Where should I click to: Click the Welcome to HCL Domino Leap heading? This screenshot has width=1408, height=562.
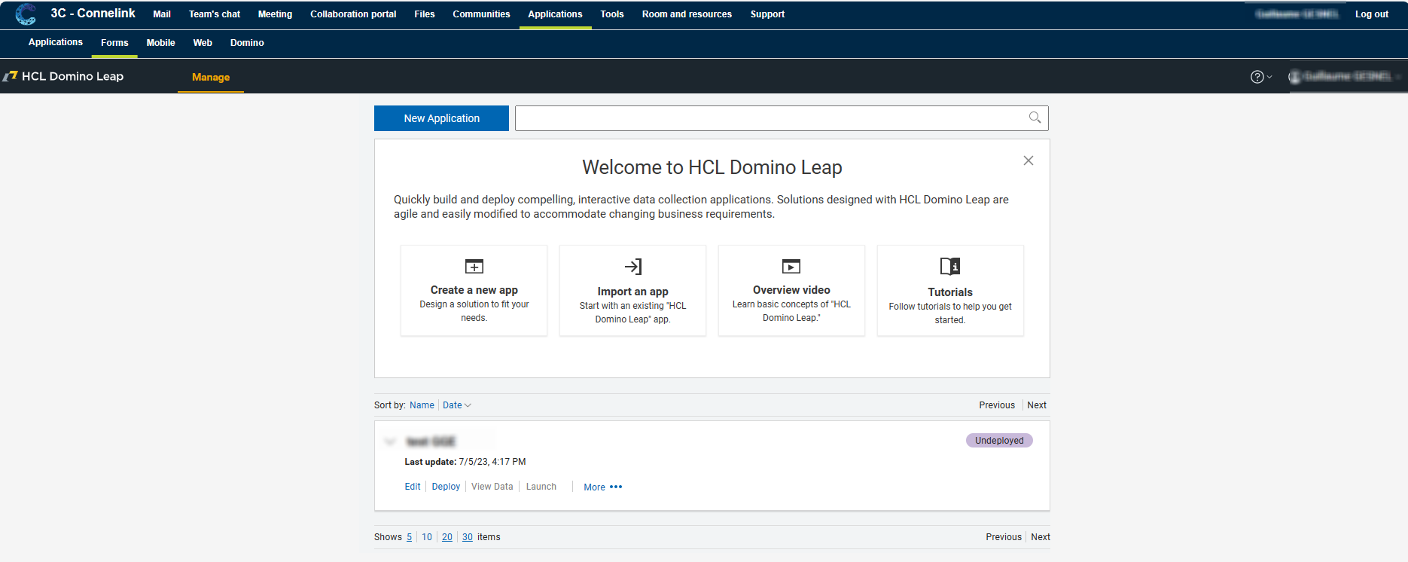point(712,167)
